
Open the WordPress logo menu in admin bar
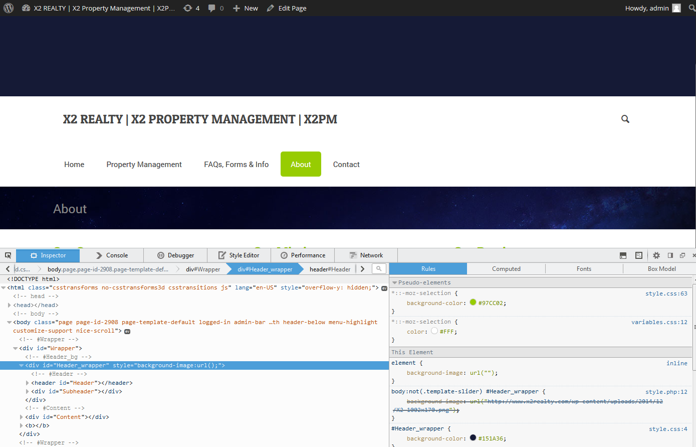pos(9,8)
